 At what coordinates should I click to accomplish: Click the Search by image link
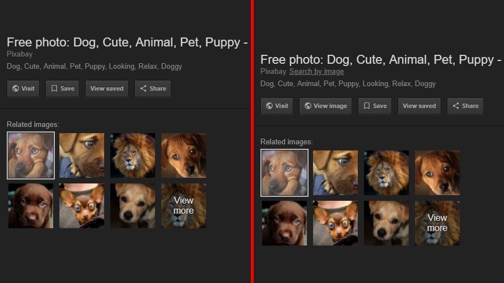click(x=316, y=72)
